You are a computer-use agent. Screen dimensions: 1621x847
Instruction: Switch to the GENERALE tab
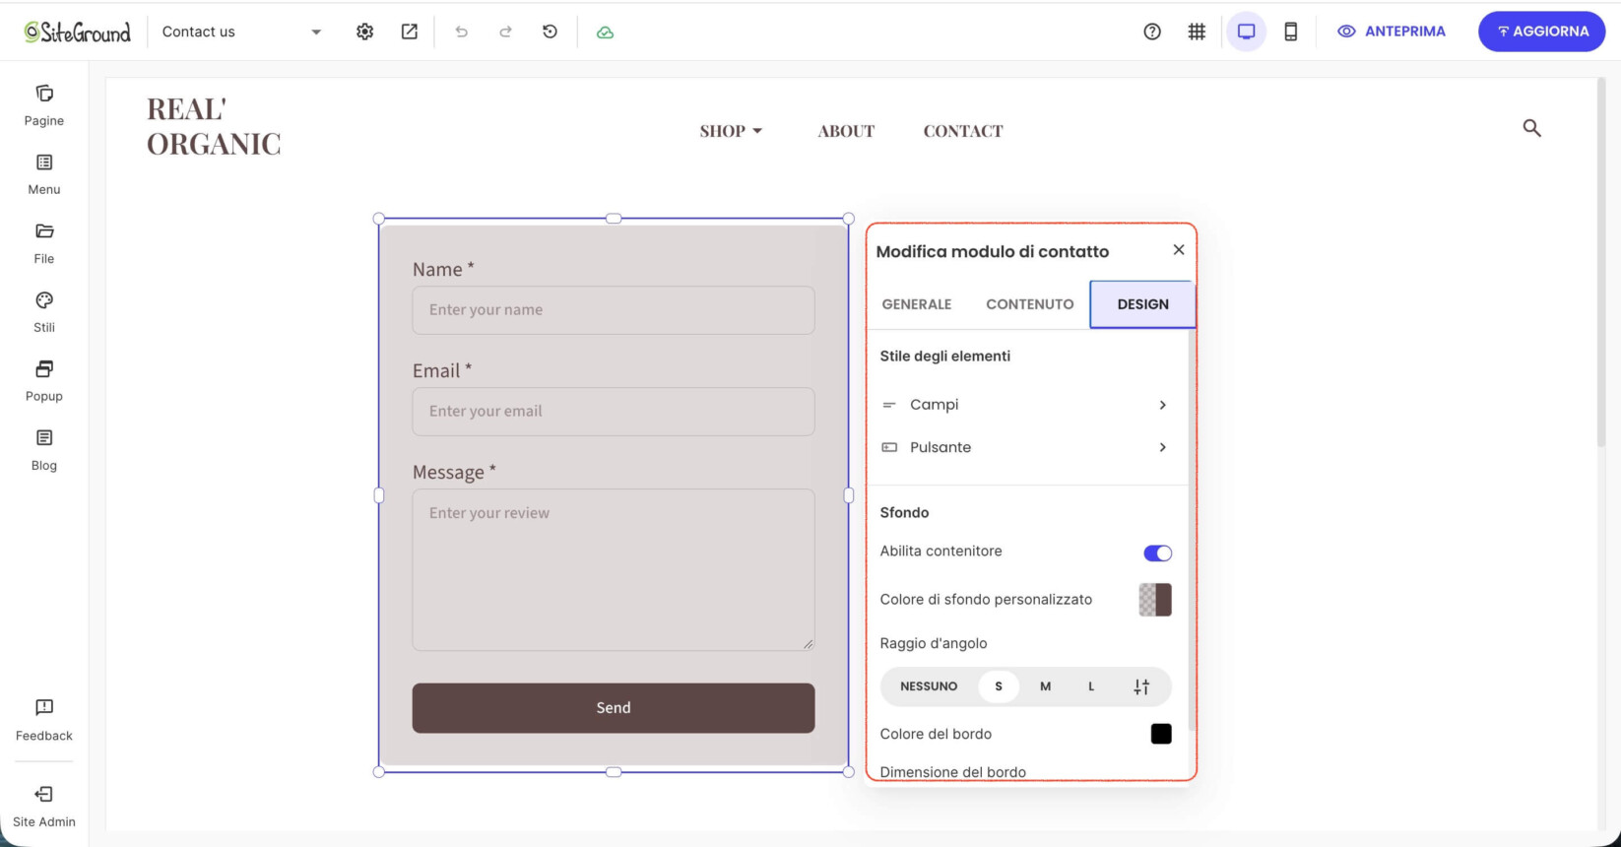tap(917, 304)
